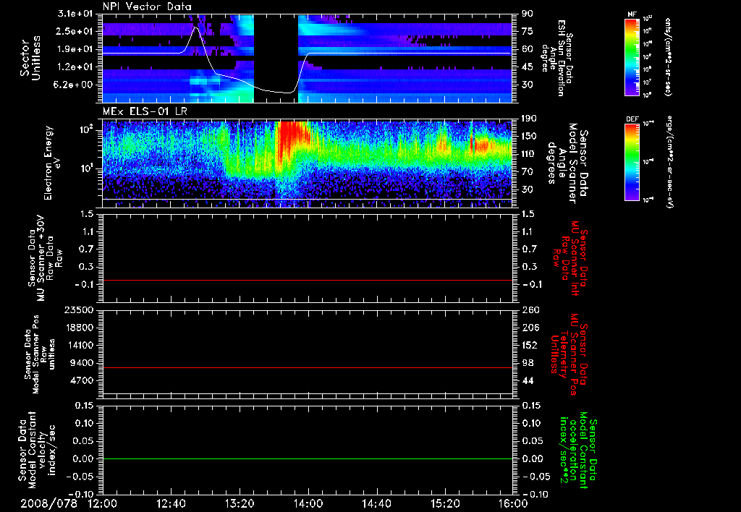Click the green line in the velocity panel
This screenshot has width=741, height=512.
tap(307, 458)
